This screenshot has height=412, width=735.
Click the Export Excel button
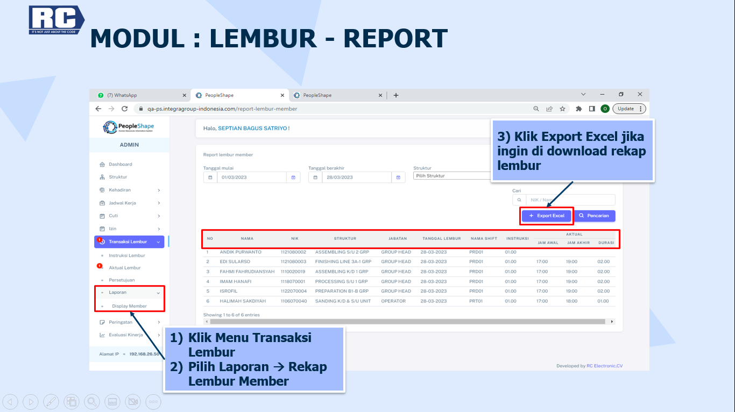[547, 216]
